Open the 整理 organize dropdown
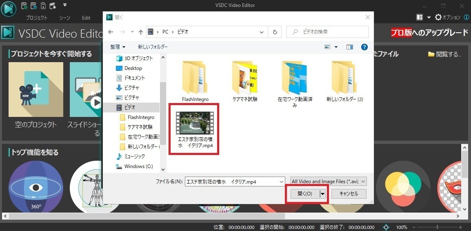The image size is (471, 231). pyautogui.click(x=118, y=47)
